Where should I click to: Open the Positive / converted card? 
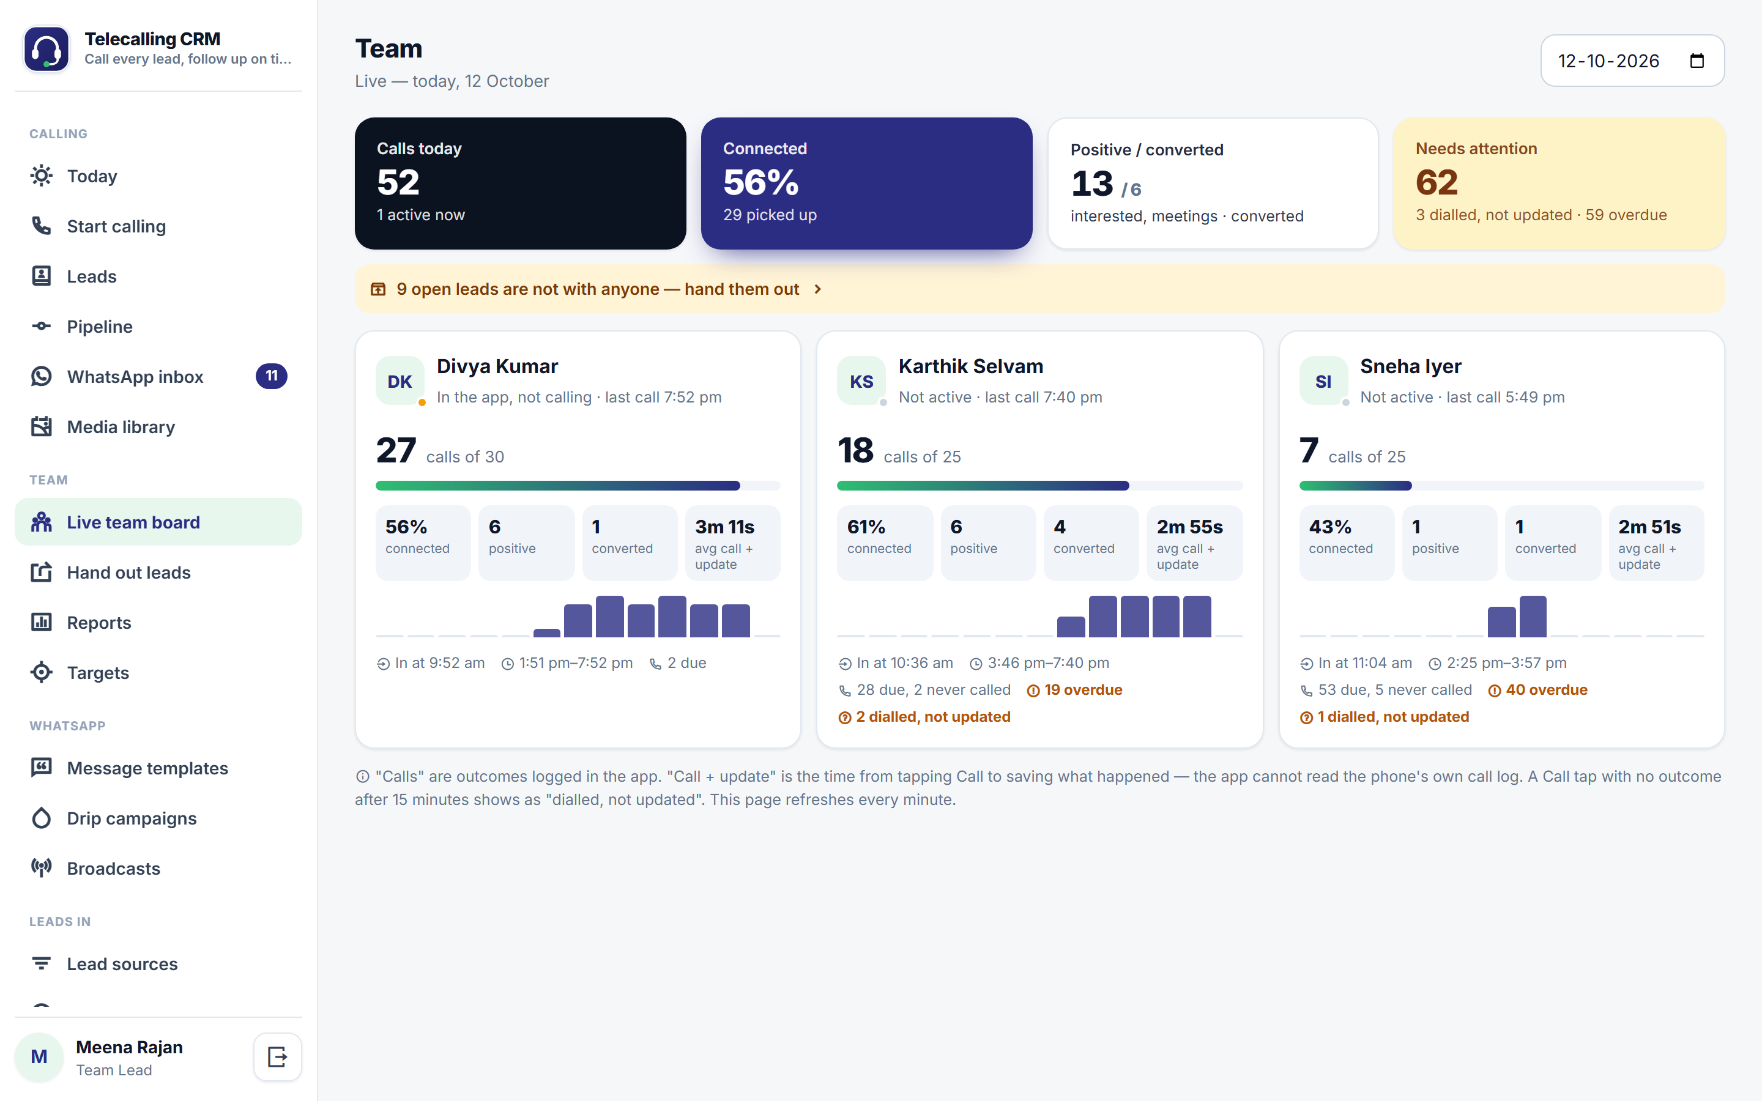coord(1212,183)
